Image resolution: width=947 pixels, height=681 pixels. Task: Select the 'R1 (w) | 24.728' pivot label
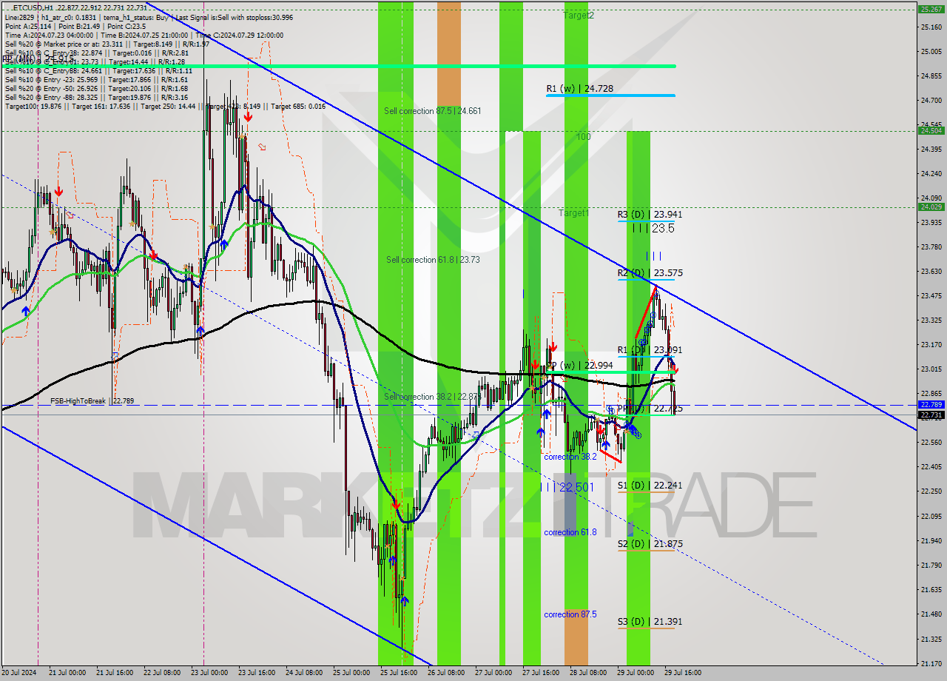point(580,89)
